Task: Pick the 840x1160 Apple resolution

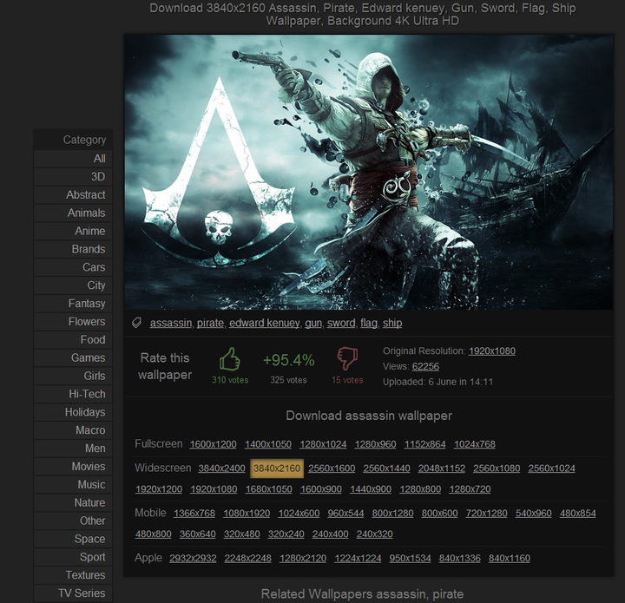Action: click(510, 559)
